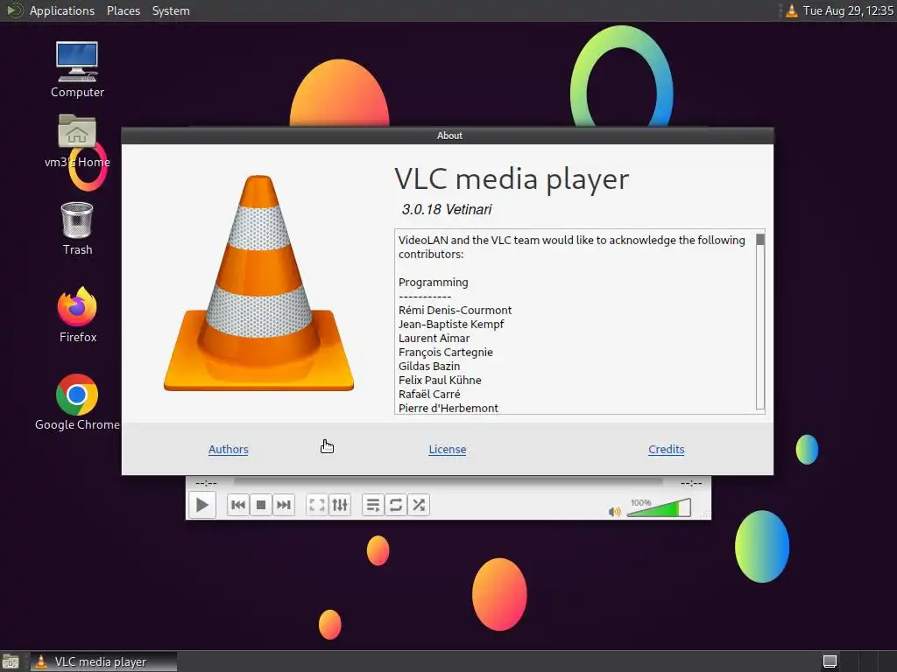Click the clock Tue Aug 29
The width and height of the screenshot is (897, 672).
[x=848, y=10]
